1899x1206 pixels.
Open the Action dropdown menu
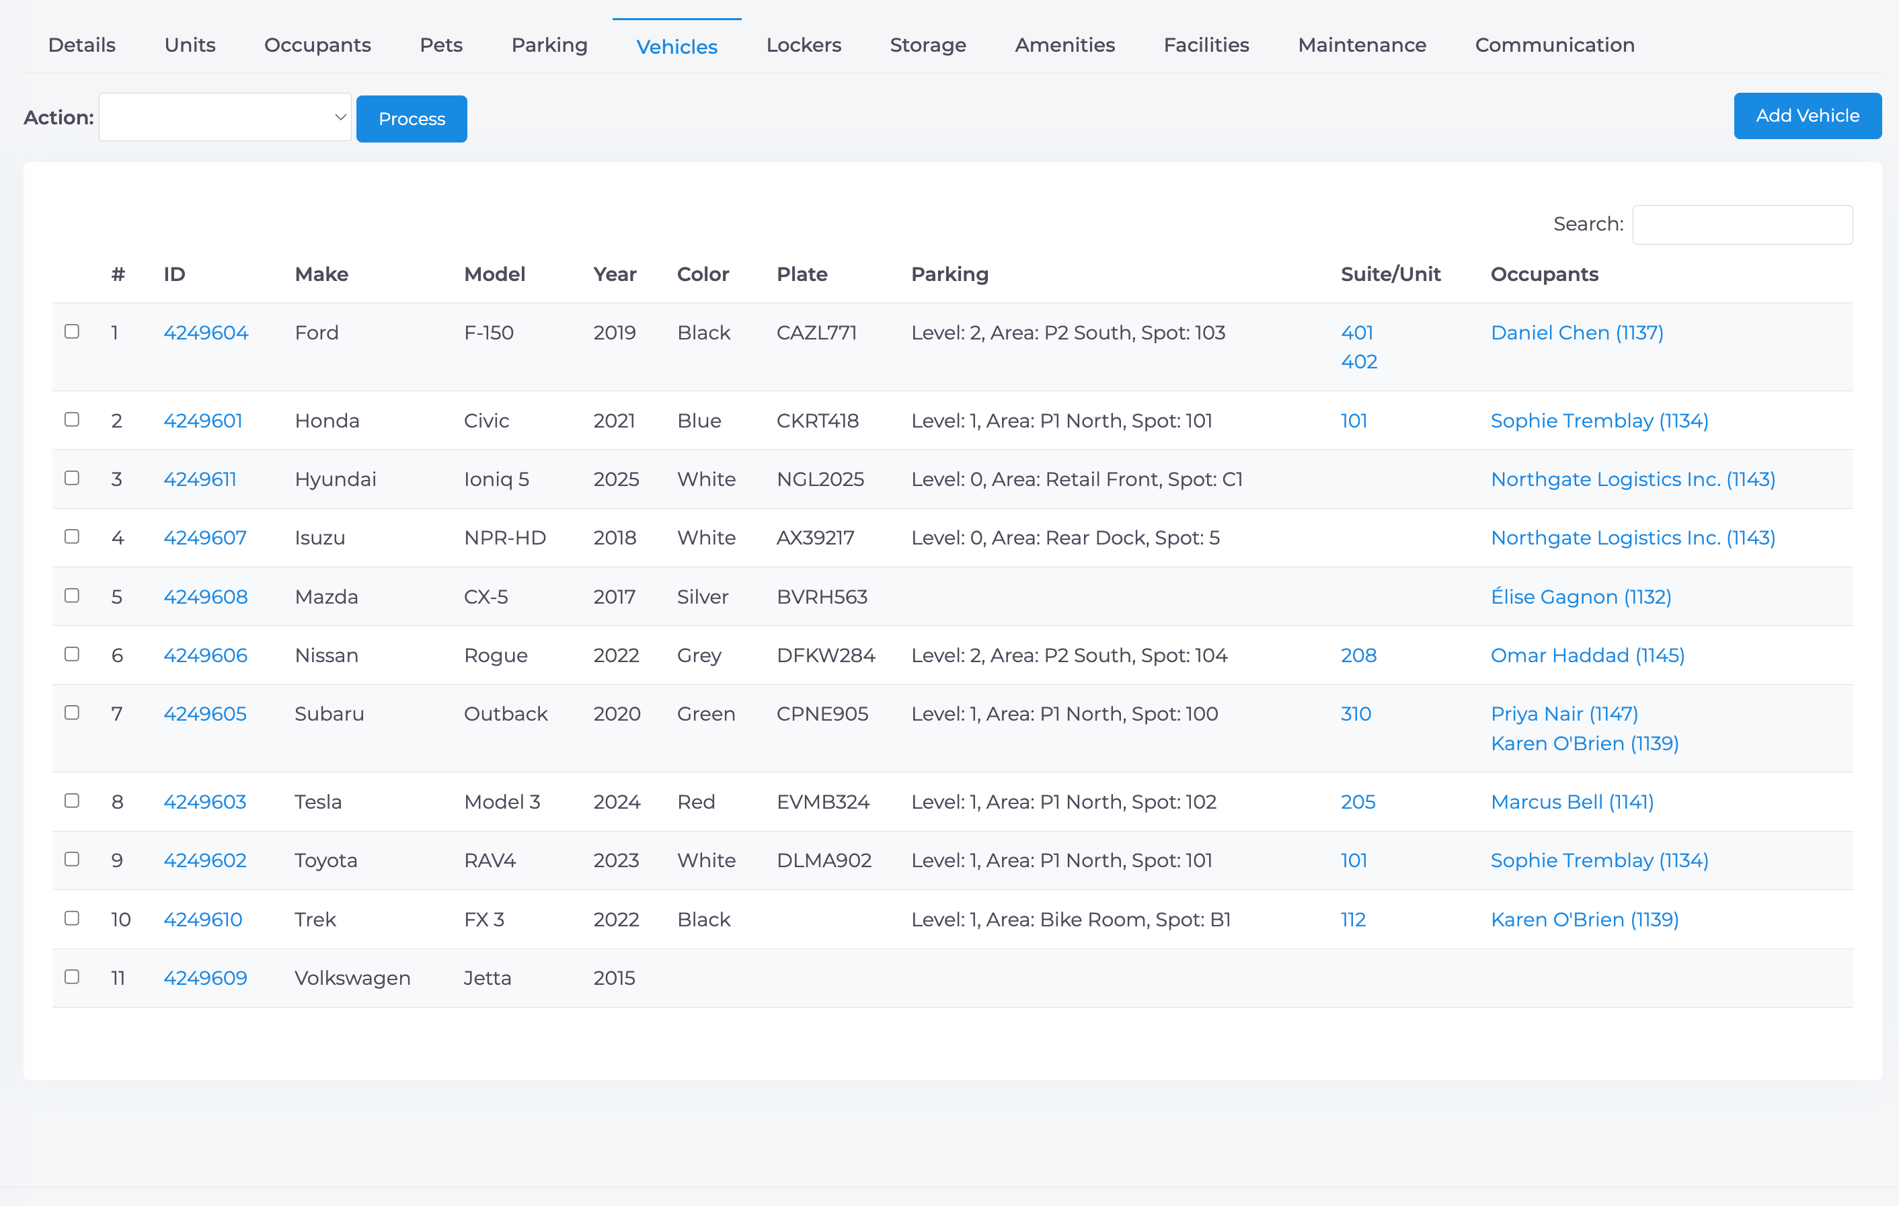coord(225,118)
